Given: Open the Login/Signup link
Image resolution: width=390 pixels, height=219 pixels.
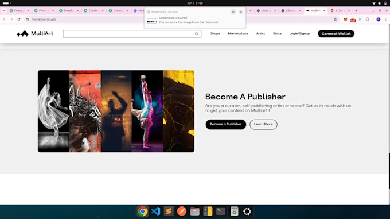Looking at the screenshot, I should 299,34.
